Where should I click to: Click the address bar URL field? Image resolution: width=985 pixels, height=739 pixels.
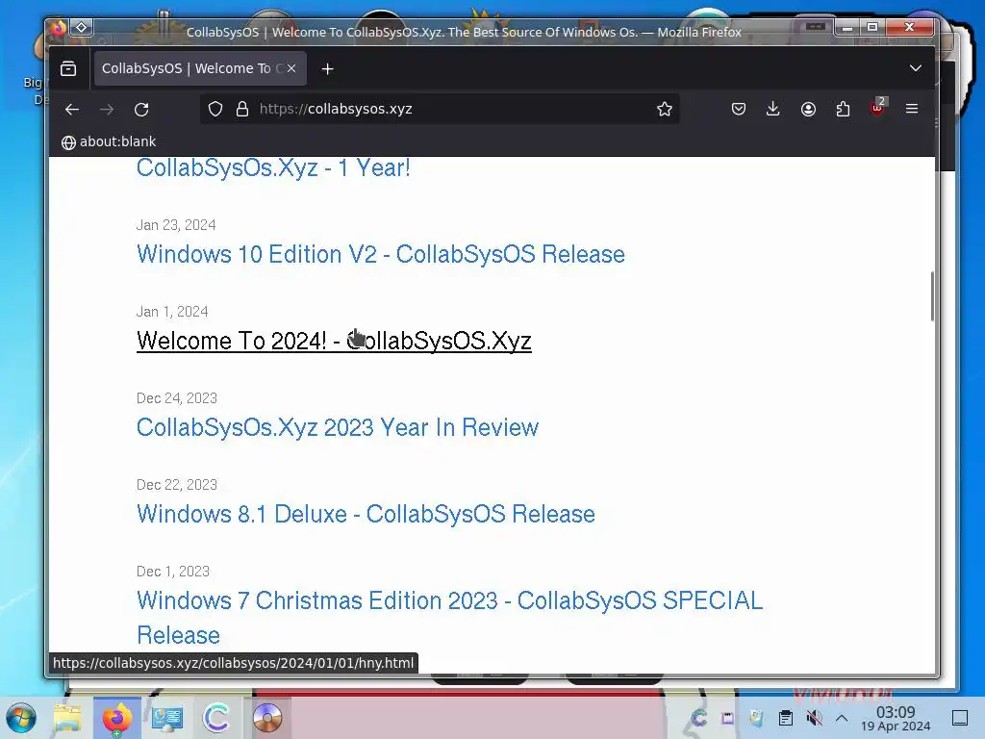tap(440, 110)
